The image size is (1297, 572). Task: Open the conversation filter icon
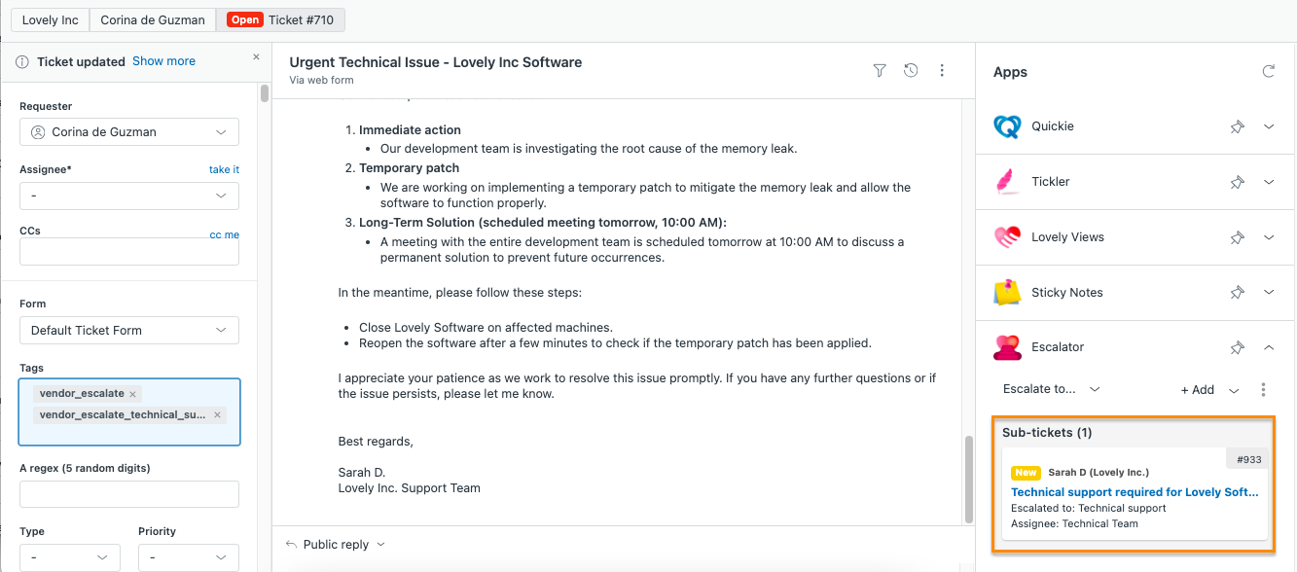point(880,70)
